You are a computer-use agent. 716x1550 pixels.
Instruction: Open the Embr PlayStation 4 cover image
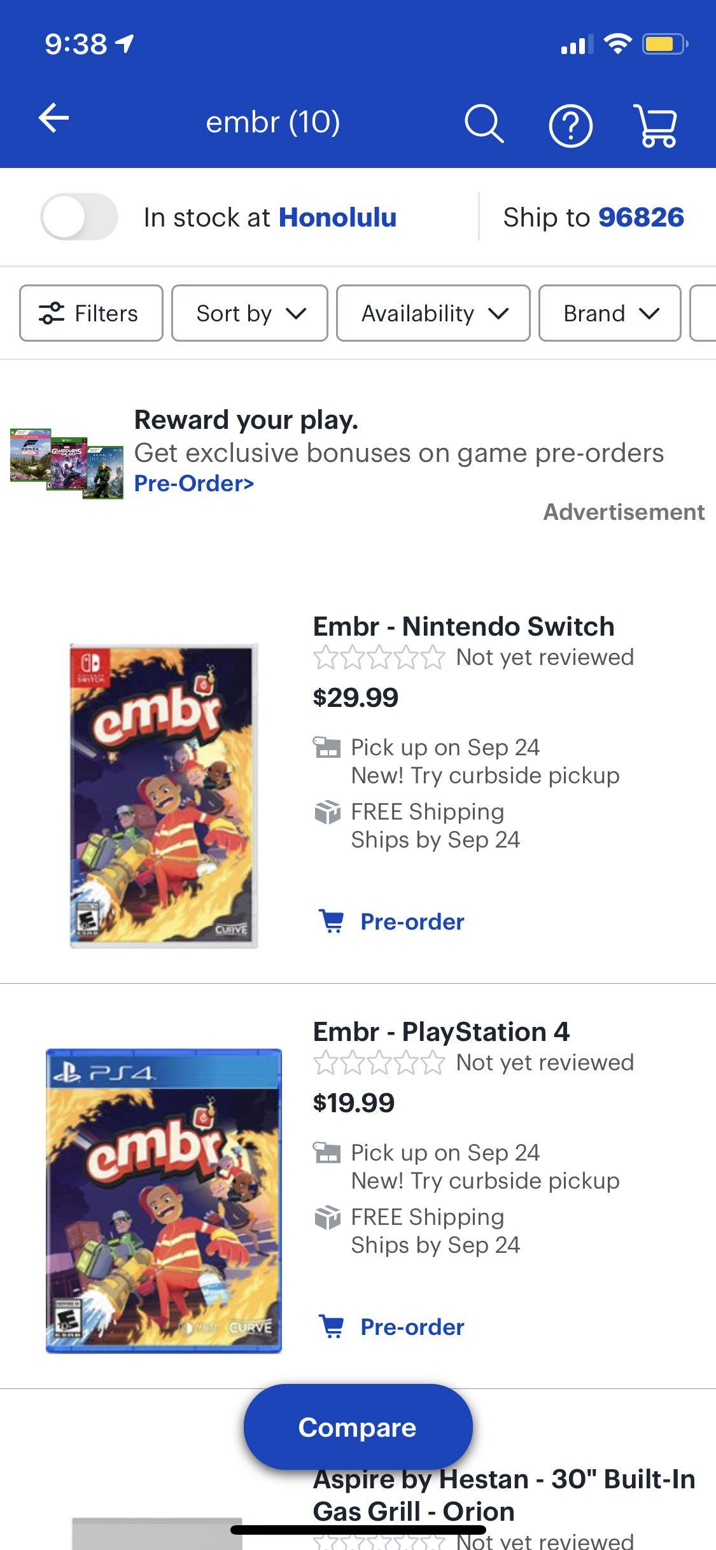click(x=164, y=1200)
